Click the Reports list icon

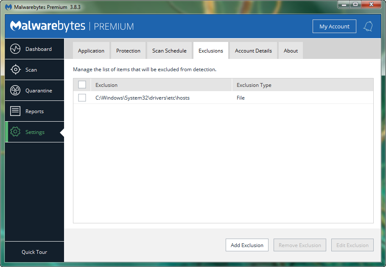tap(15, 111)
